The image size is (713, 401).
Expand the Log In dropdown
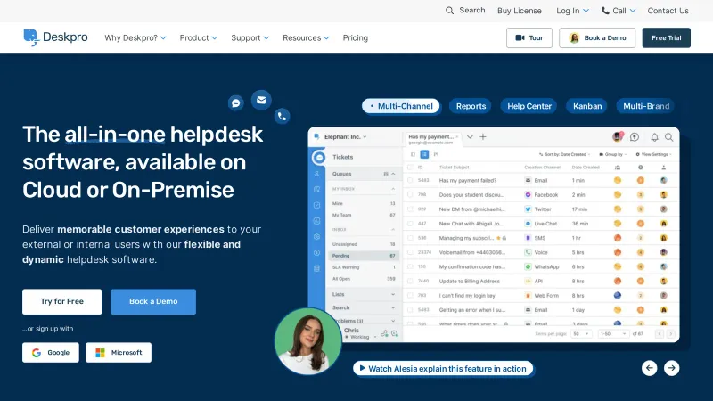(x=572, y=11)
